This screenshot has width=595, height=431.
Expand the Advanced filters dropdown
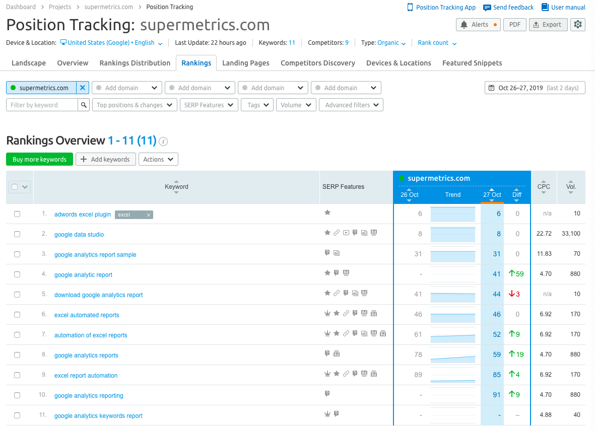coord(351,105)
